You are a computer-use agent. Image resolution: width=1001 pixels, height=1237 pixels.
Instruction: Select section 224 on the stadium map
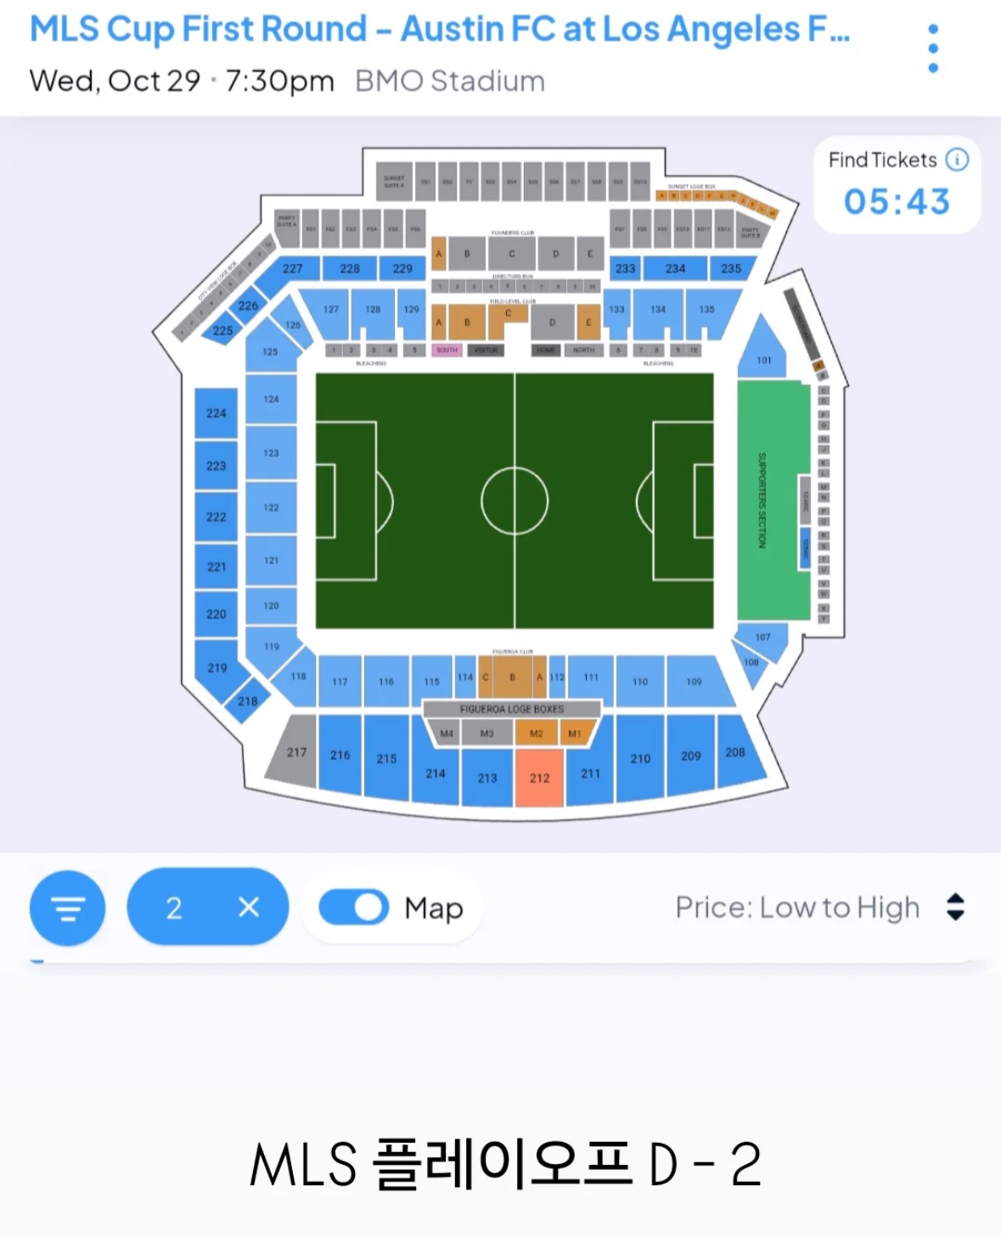217,413
